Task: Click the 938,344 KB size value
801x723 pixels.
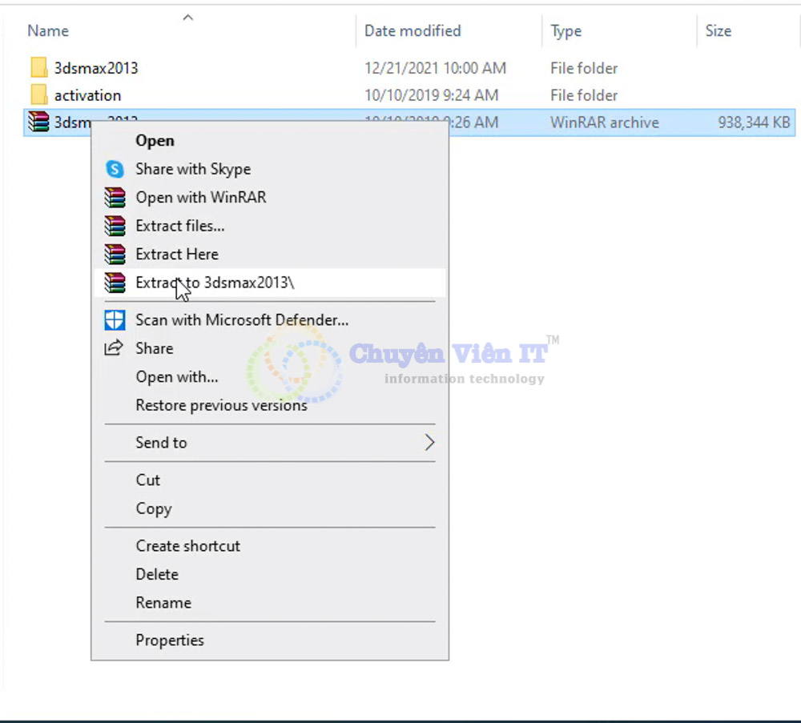Action: [754, 123]
